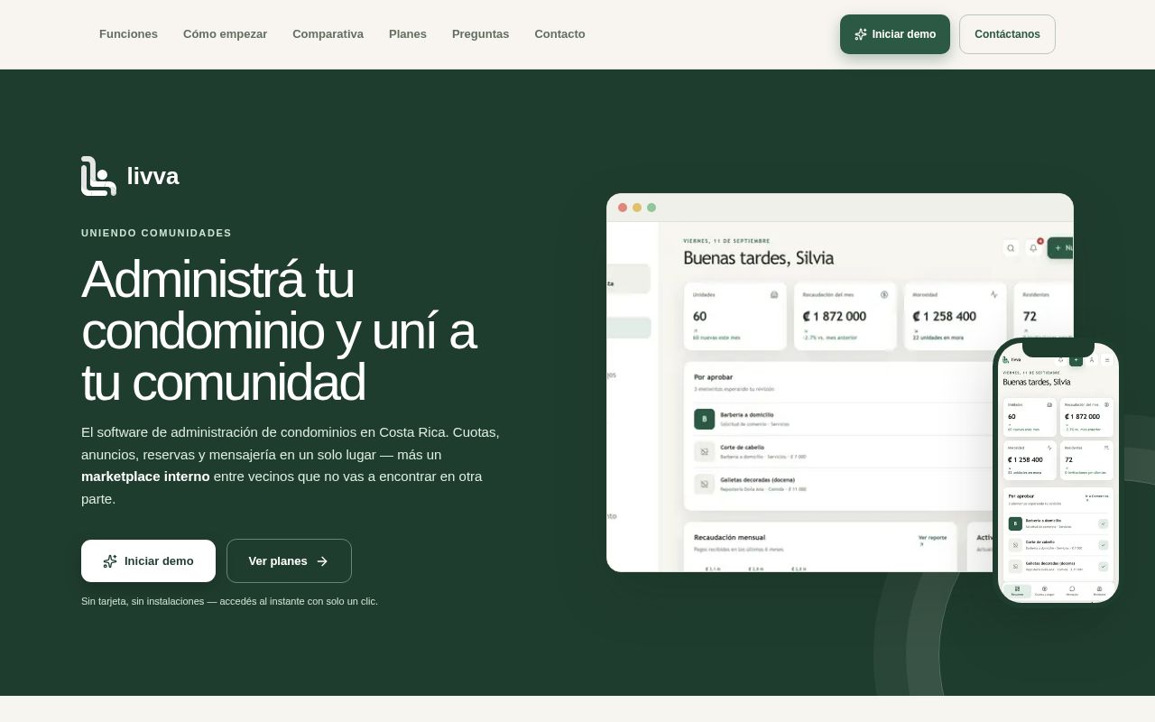
Task: Open Ver planes button
Action: coord(289,560)
